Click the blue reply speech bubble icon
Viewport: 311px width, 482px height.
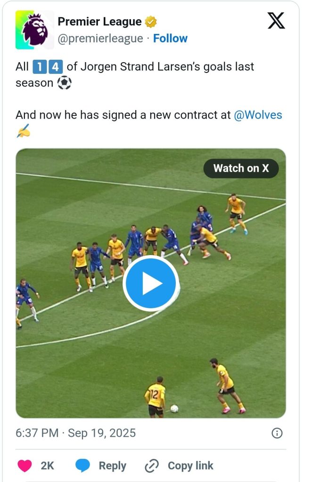pyautogui.click(x=83, y=466)
